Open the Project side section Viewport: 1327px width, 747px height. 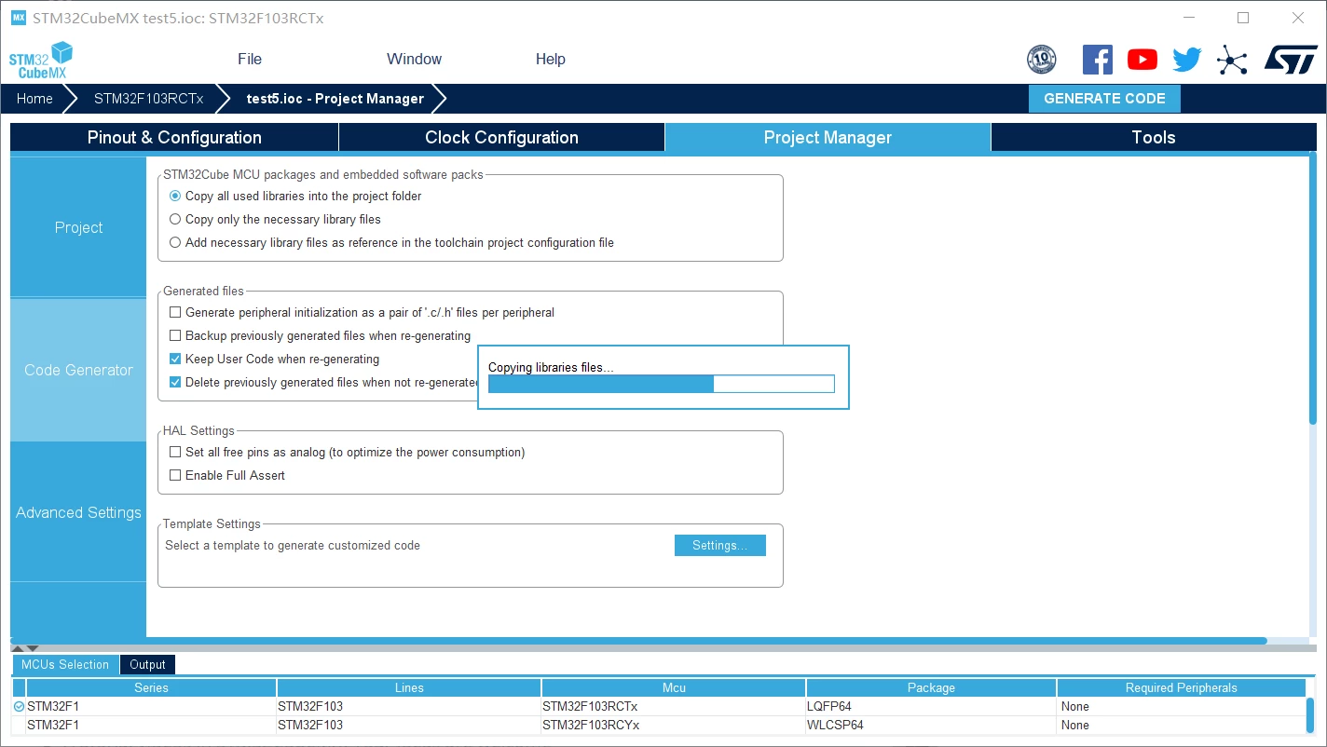(78, 227)
